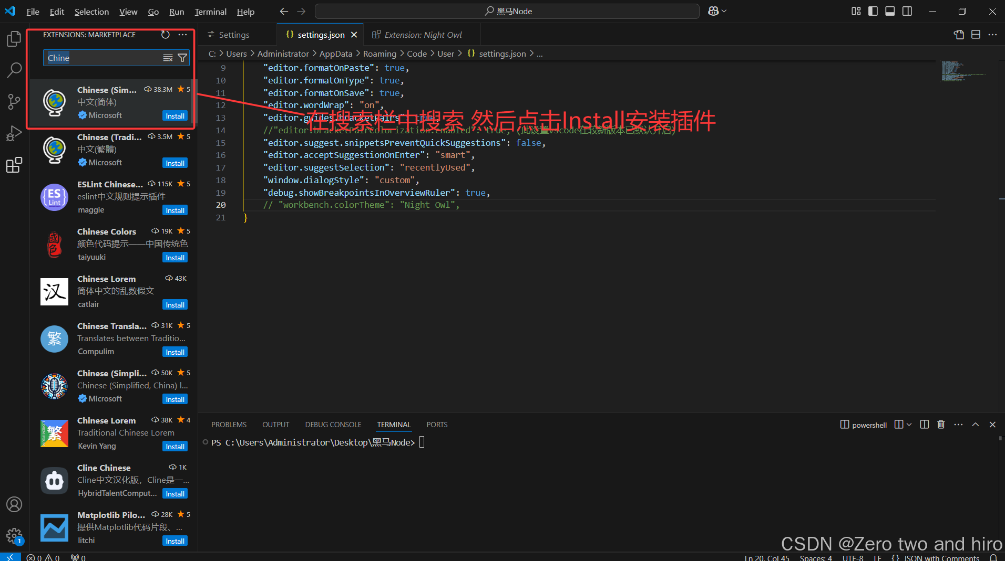Open the Accounts menu icon
The image size is (1005, 561).
[14, 504]
